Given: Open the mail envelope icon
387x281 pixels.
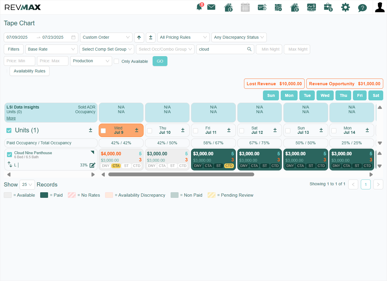Looking at the screenshot, I should click(211, 7).
